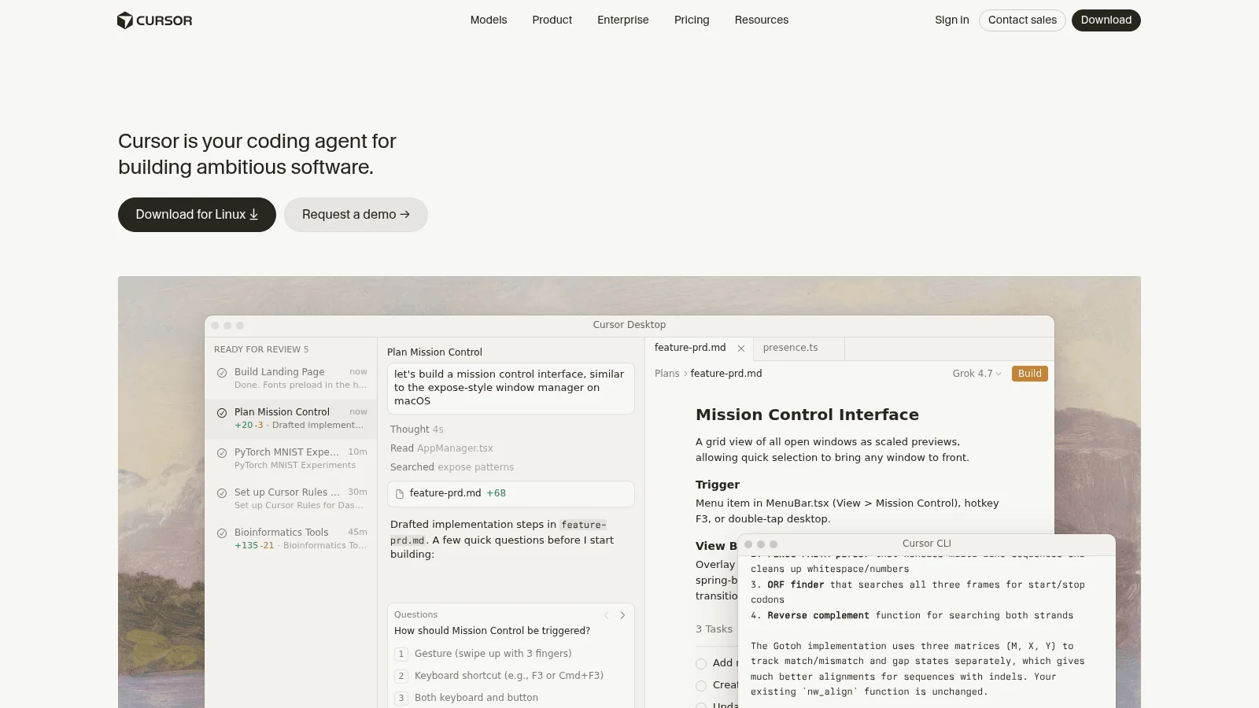Click check icon beside Set up Cursor Rules
The height and width of the screenshot is (708, 1259).
222,493
